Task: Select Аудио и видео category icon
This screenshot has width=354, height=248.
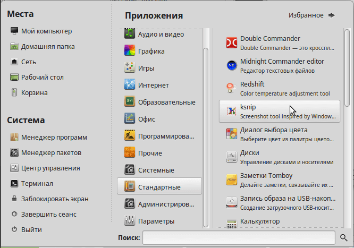Action: tap(130, 34)
